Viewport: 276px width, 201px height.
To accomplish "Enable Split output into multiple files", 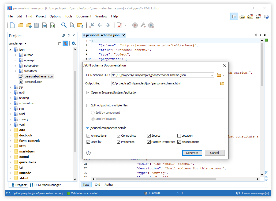I will [88, 105].
